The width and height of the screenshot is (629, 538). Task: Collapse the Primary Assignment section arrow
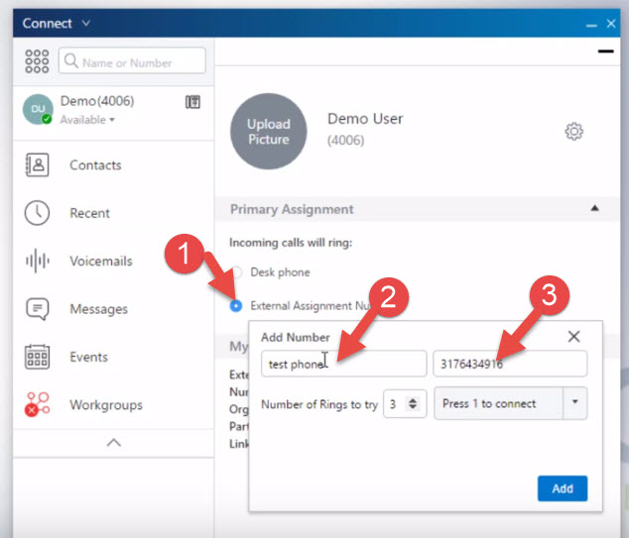click(595, 208)
